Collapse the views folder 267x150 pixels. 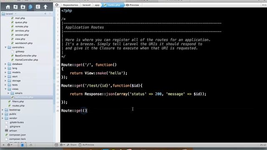point(5,89)
